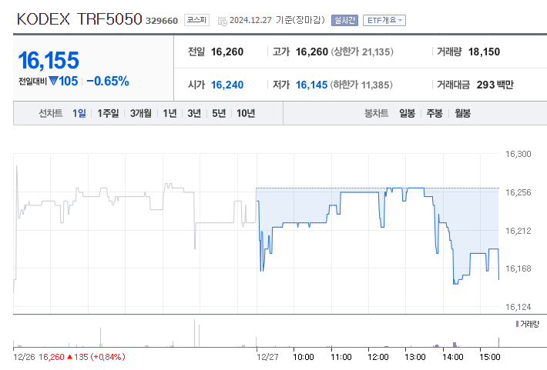The image size is (547, 370).
Task: Click the calendar clock icon beside date
Action: pos(222,21)
